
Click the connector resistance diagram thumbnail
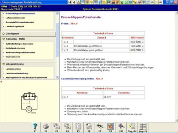[x=29, y=103]
